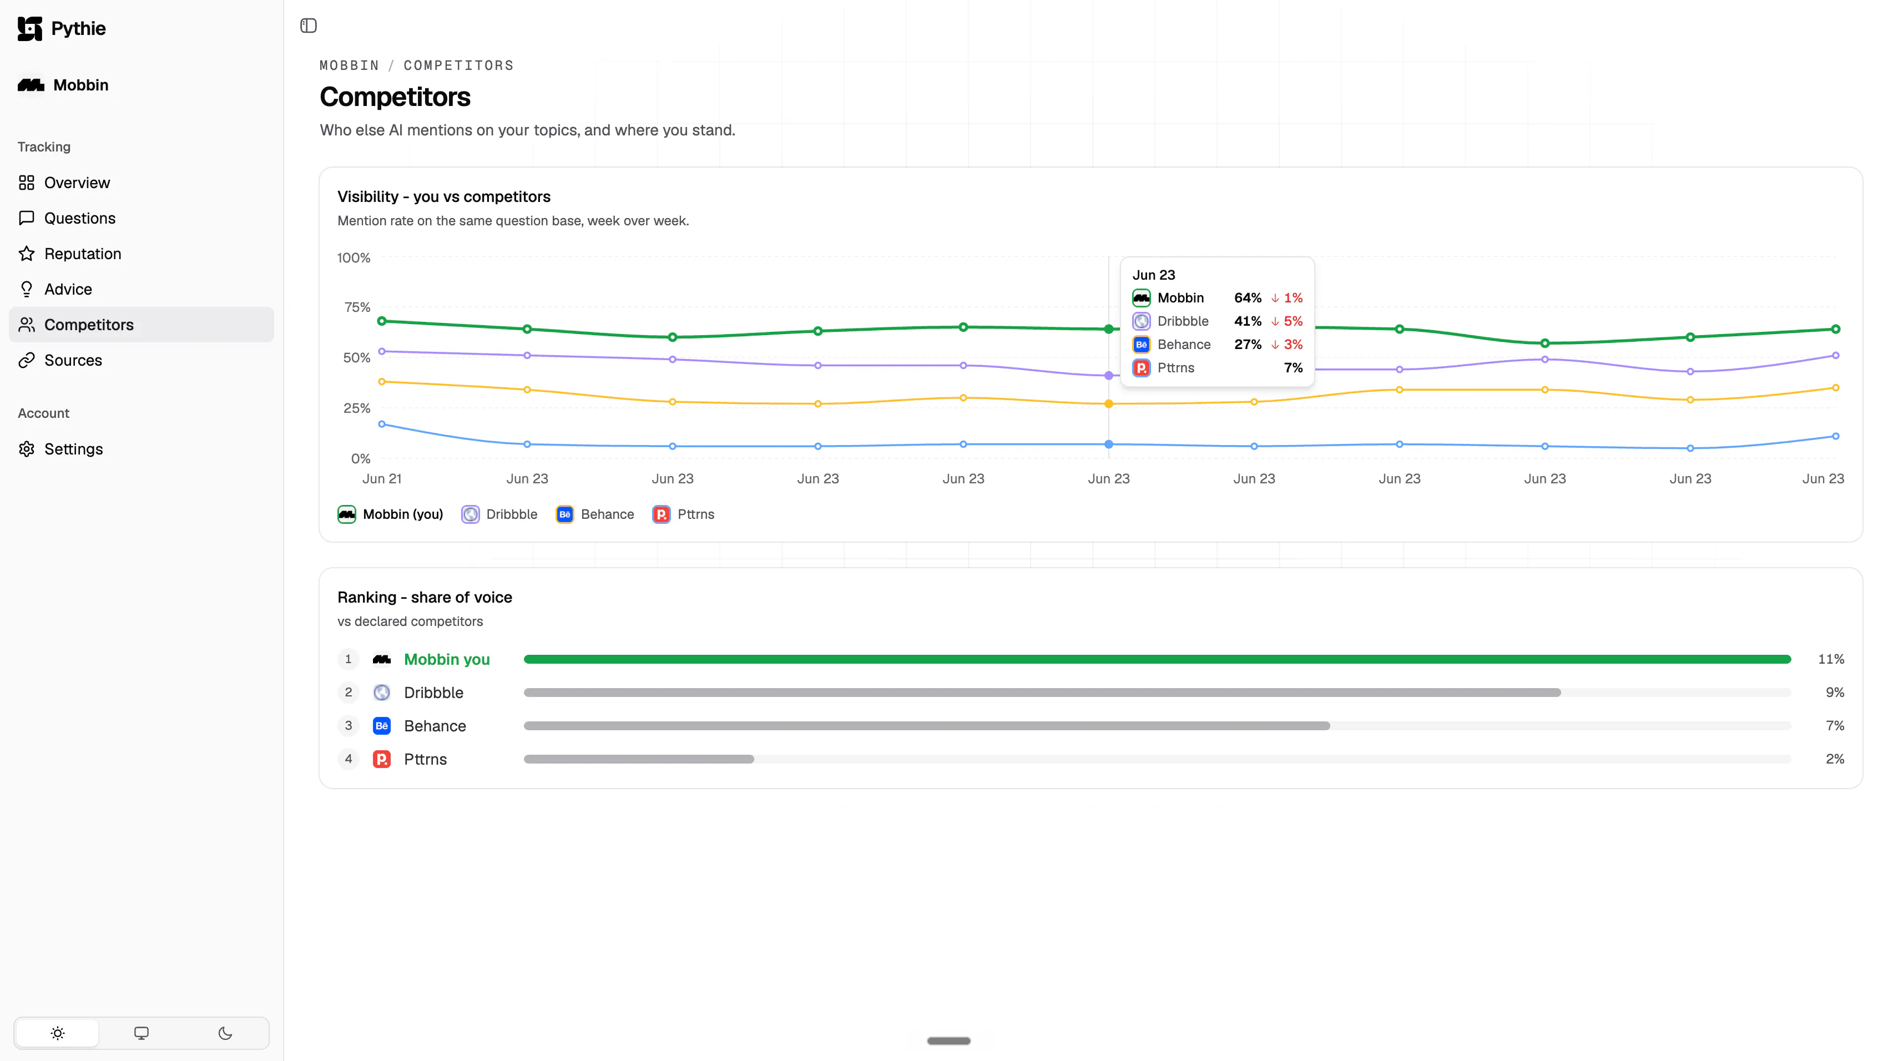Click the Overview grid icon

pos(27,183)
